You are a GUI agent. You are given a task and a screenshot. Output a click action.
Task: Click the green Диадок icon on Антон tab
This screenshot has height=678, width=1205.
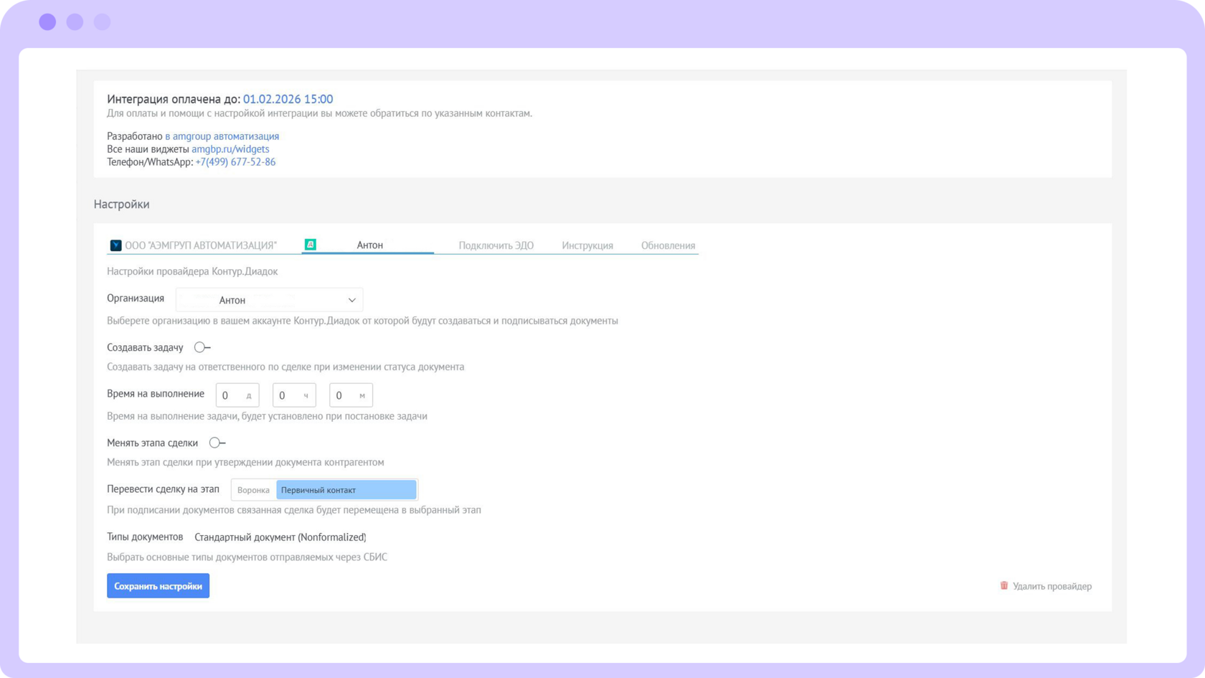pos(311,245)
